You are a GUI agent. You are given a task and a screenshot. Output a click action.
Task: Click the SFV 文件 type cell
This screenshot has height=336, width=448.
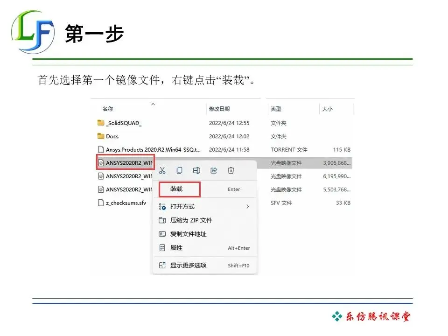coord(281,203)
